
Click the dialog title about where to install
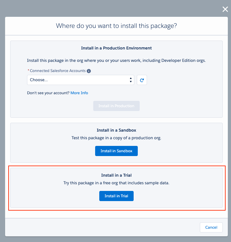(x=116, y=26)
